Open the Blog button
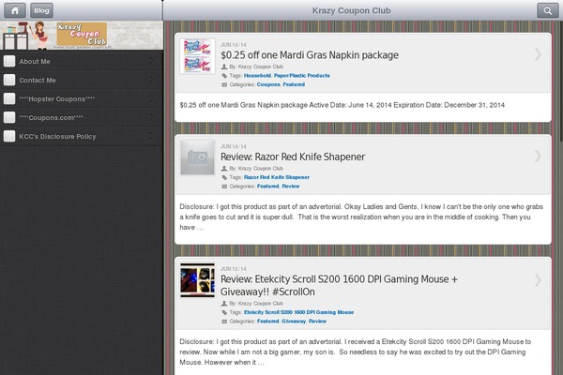 [41, 10]
